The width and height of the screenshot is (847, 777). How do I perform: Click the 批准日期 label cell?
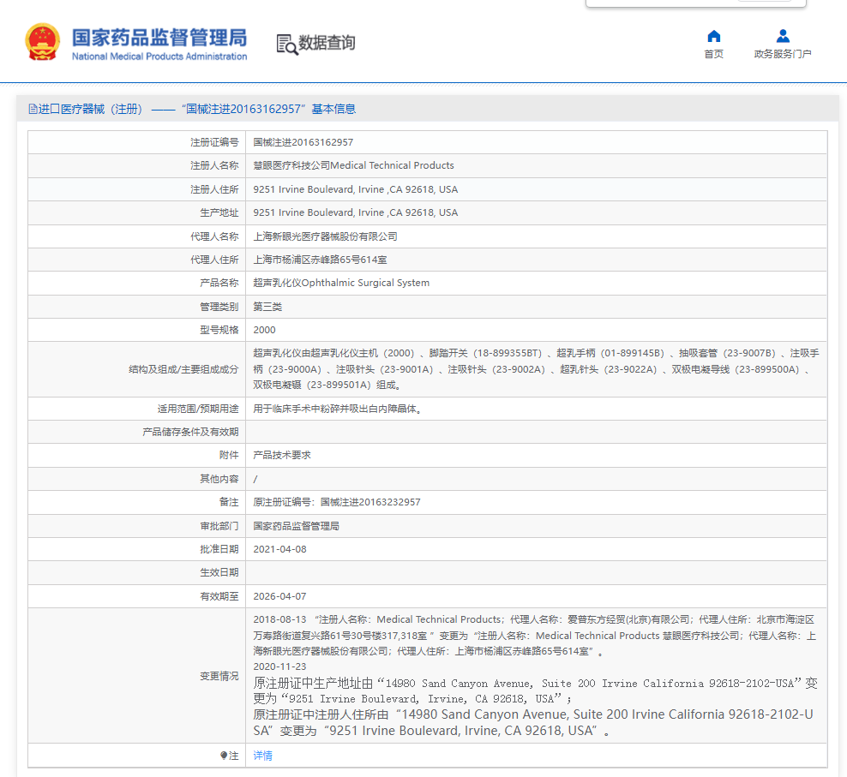point(136,548)
